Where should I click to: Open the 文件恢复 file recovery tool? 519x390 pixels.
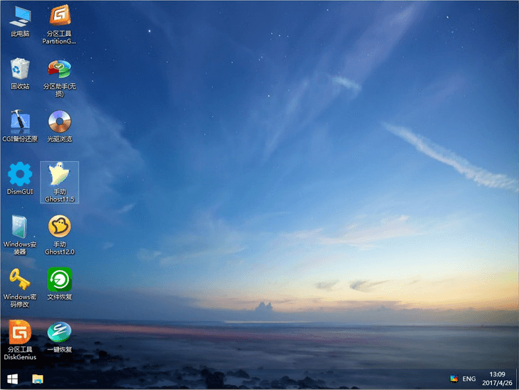59,279
